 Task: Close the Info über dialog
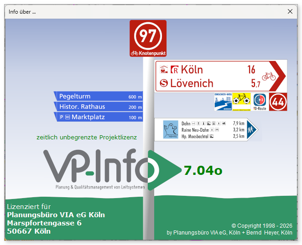click(x=290, y=11)
